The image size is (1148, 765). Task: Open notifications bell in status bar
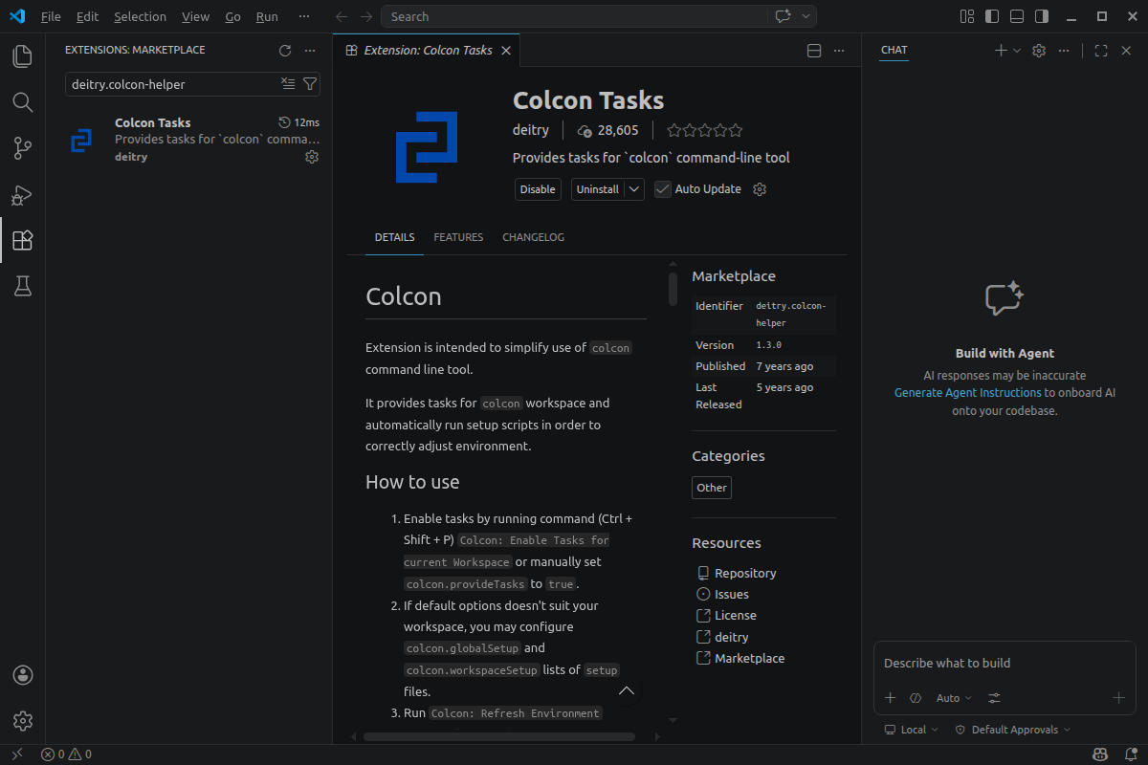(1129, 754)
